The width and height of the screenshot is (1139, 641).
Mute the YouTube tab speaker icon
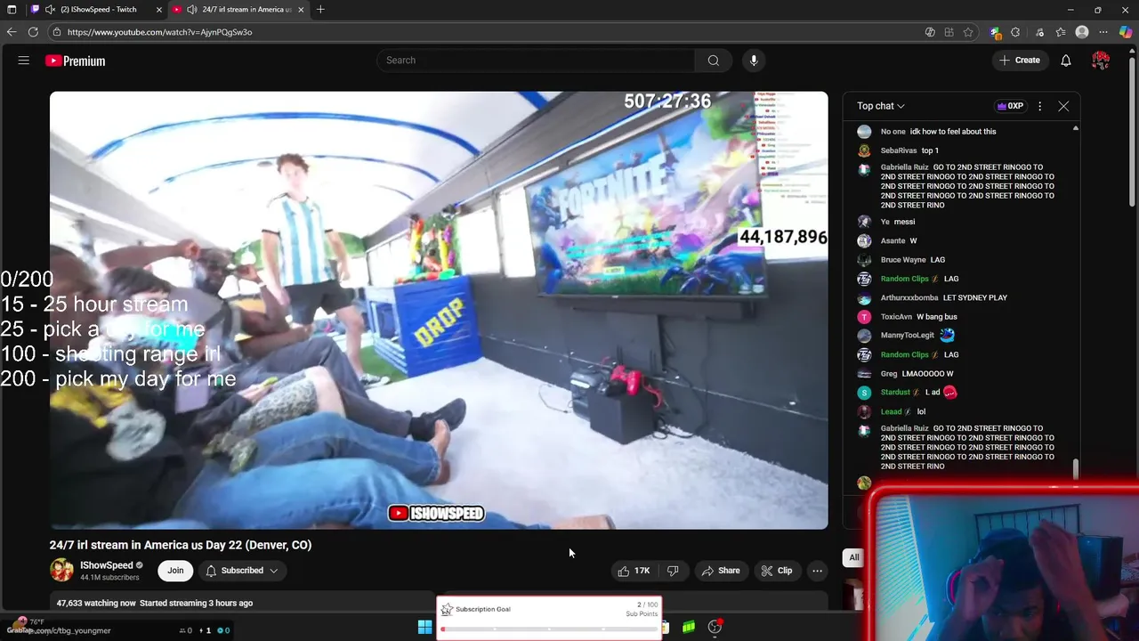[191, 9]
